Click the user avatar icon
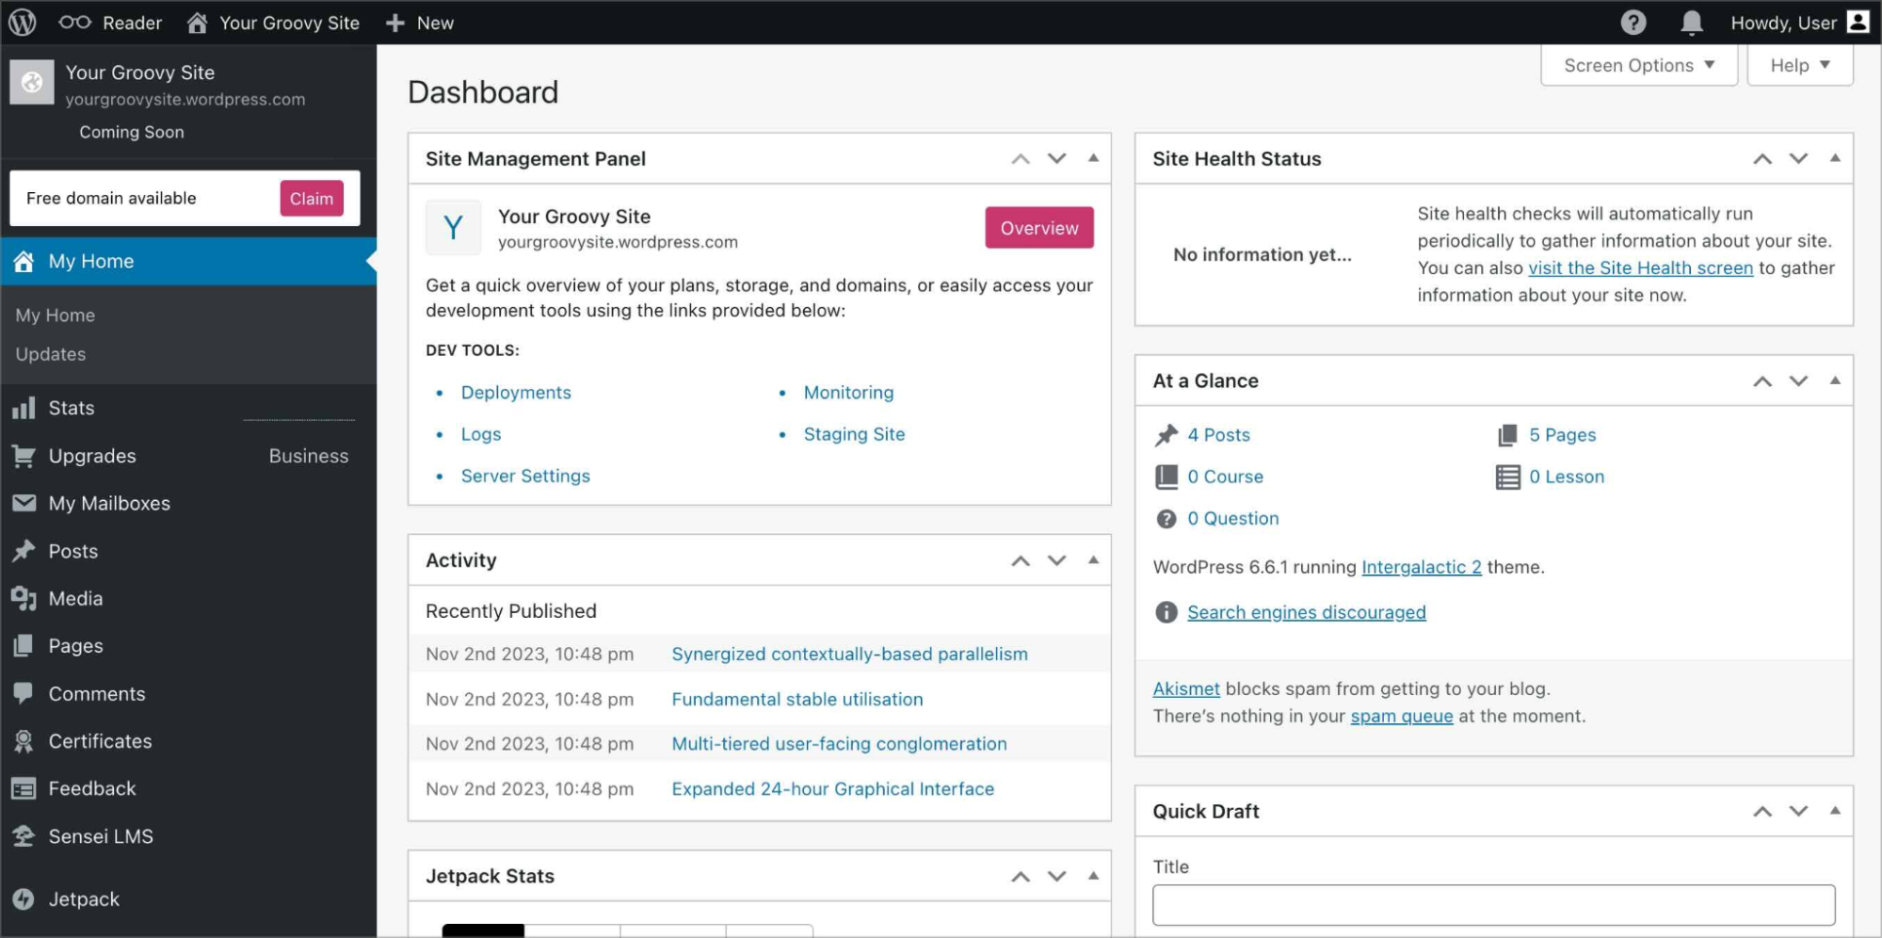Viewport: 1882px width, 938px height. tap(1858, 22)
